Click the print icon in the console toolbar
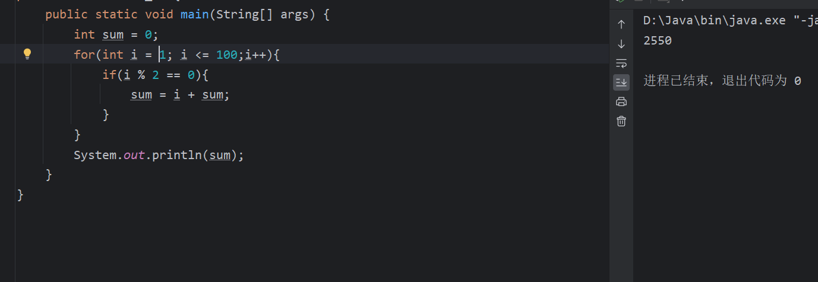This screenshot has width=818, height=282. (x=621, y=102)
